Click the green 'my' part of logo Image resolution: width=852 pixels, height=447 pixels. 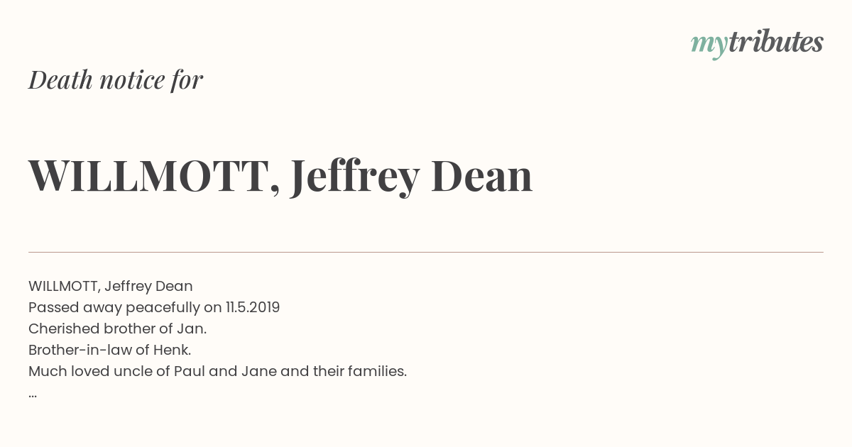point(709,45)
